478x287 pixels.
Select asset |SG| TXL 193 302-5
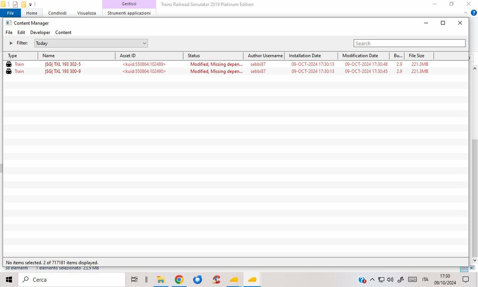pos(63,64)
